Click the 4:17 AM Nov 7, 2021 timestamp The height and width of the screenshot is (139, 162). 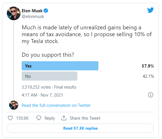[x=42, y=95]
